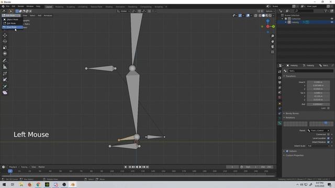Open the Bone properties tab icon
The height and width of the screenshot is (188, 335).
point(280,123)
